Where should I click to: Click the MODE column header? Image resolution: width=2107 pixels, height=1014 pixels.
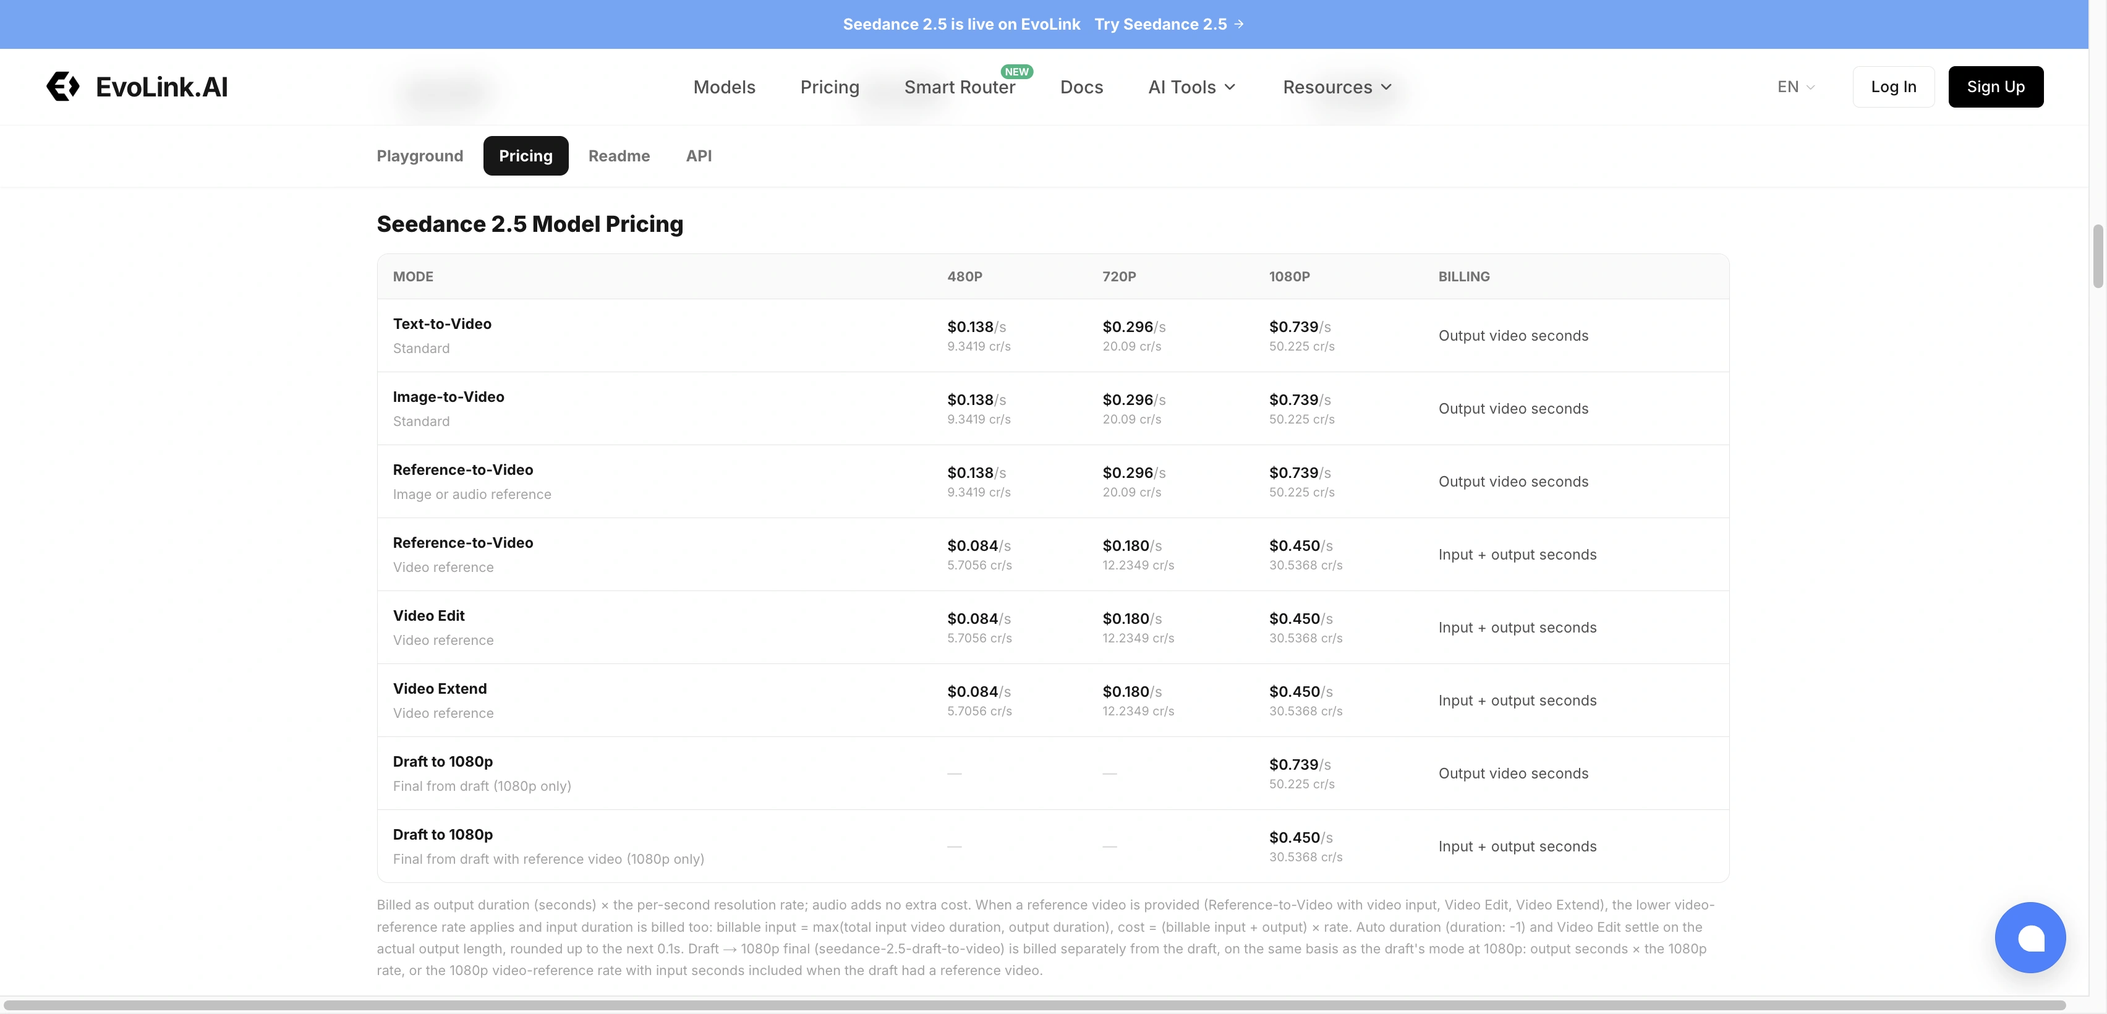[413, 276]
